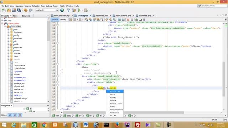Screen dimensions: 228x128
Task: Click the previous bookmark icon
Action: pos(107,20)
